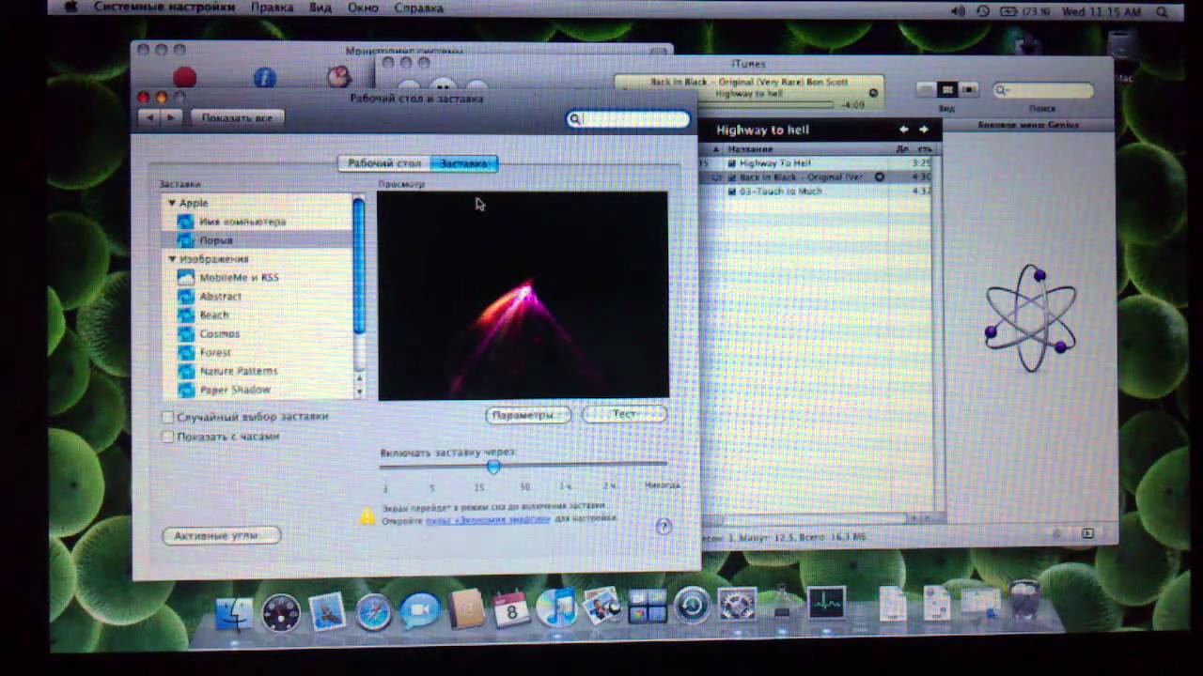Select the Forest screen saver
This screenshot has height=676, width=1203.
click(215, 353)
